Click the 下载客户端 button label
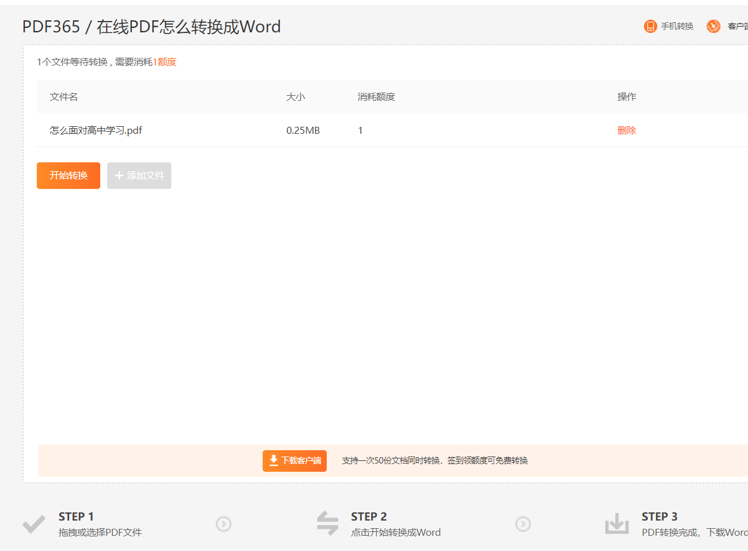The height and width of the screenshot is (551, 748). pyautogui.click(x=301, y=461)
